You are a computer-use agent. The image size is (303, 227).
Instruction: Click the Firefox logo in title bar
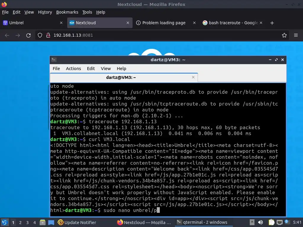4,4
